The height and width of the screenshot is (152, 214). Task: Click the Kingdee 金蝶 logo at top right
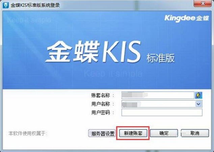tap(187, 18)
